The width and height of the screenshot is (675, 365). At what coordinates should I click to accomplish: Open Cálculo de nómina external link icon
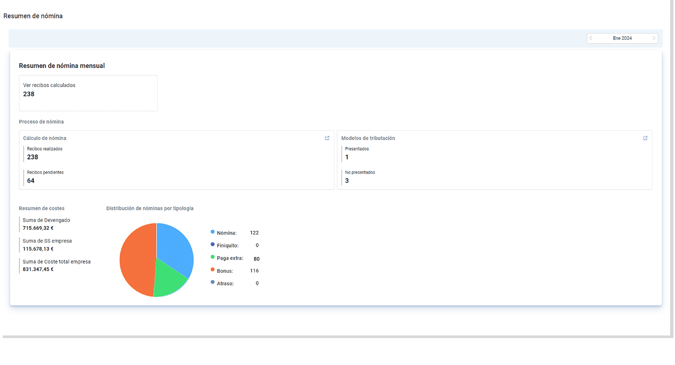click(x=327, y=138)
